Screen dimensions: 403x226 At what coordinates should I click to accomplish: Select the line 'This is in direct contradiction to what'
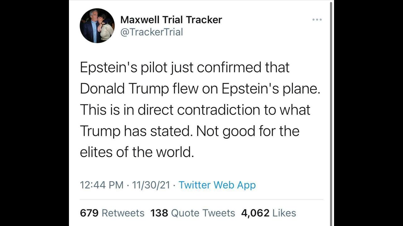coord(195,110)
